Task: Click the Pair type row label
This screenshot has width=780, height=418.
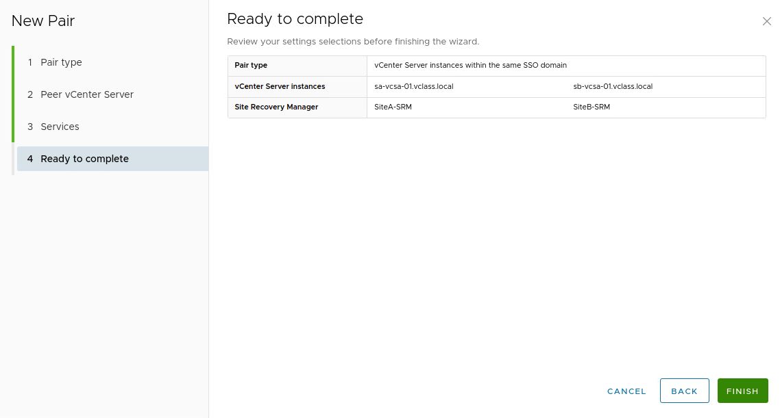Action: pyautogui.click(x=251, y=65)
